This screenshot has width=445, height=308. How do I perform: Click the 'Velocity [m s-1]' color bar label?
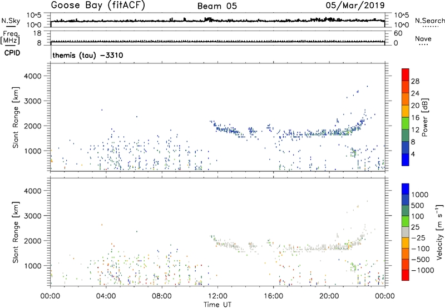(x=439, y=232)
